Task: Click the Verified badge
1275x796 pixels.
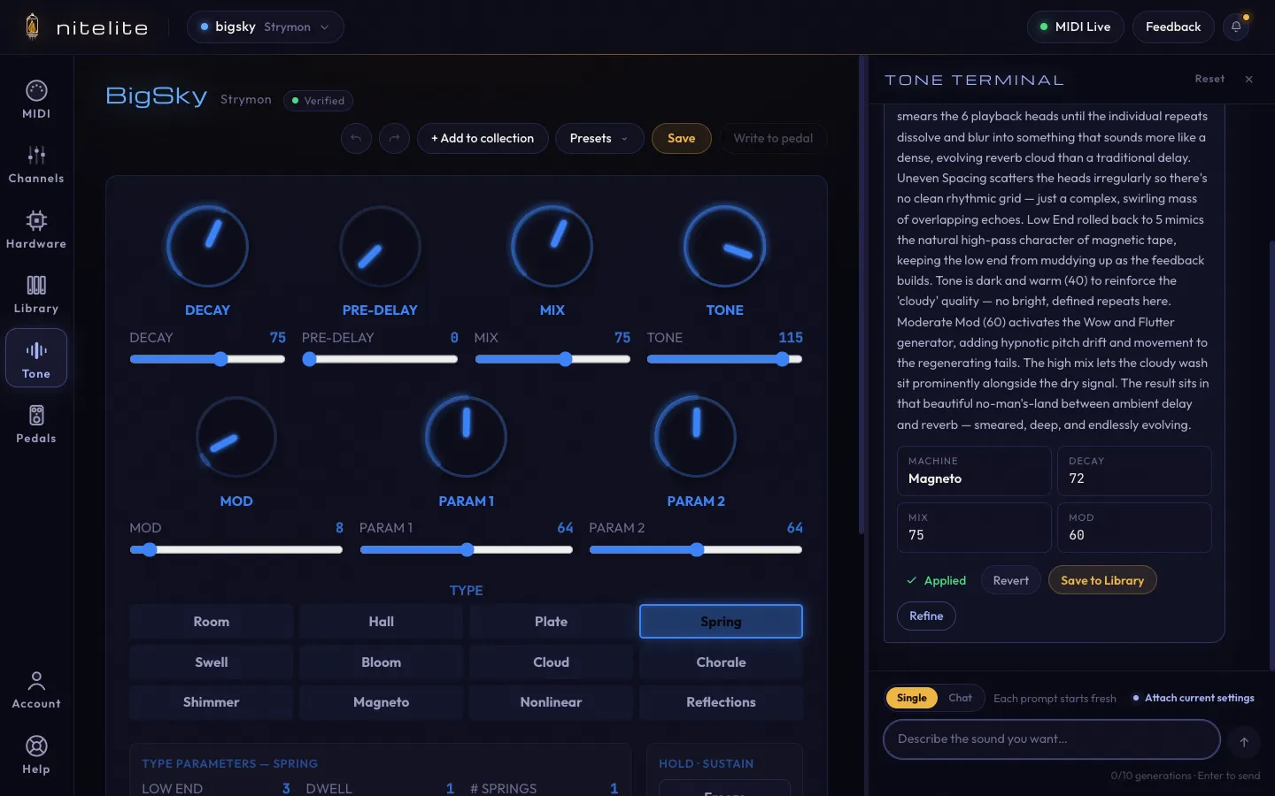Action: tap(319, 101)
